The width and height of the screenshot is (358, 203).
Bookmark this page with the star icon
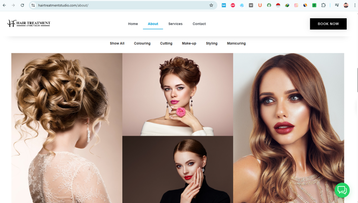click(211, 5)
